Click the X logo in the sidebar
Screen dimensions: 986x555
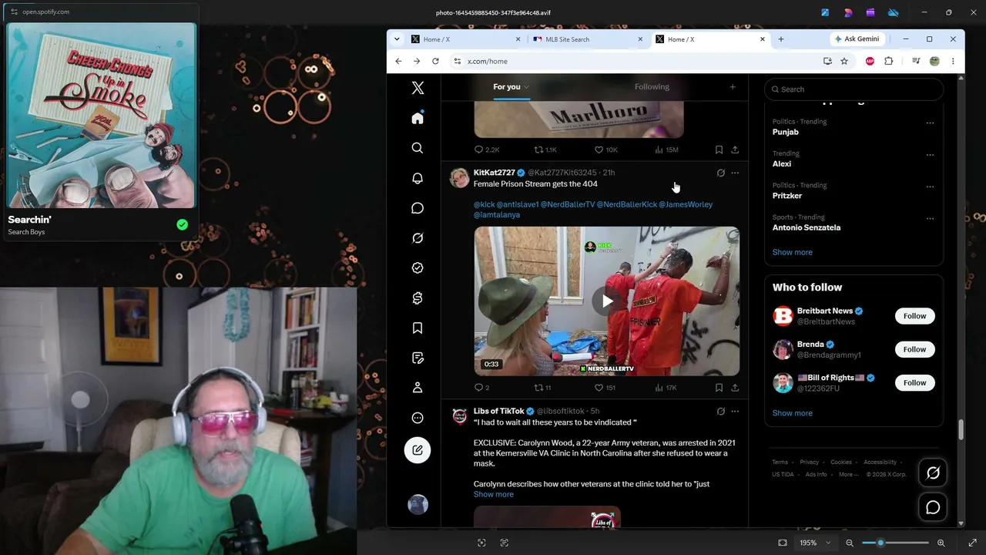coord(418,89)
